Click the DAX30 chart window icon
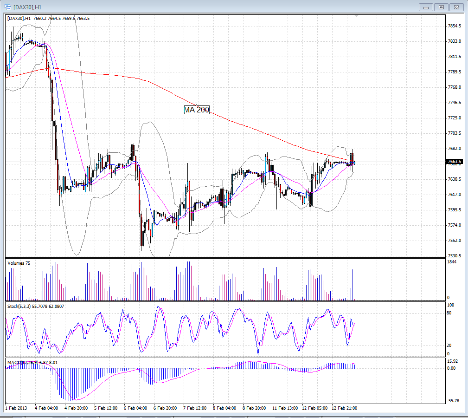 8,7
